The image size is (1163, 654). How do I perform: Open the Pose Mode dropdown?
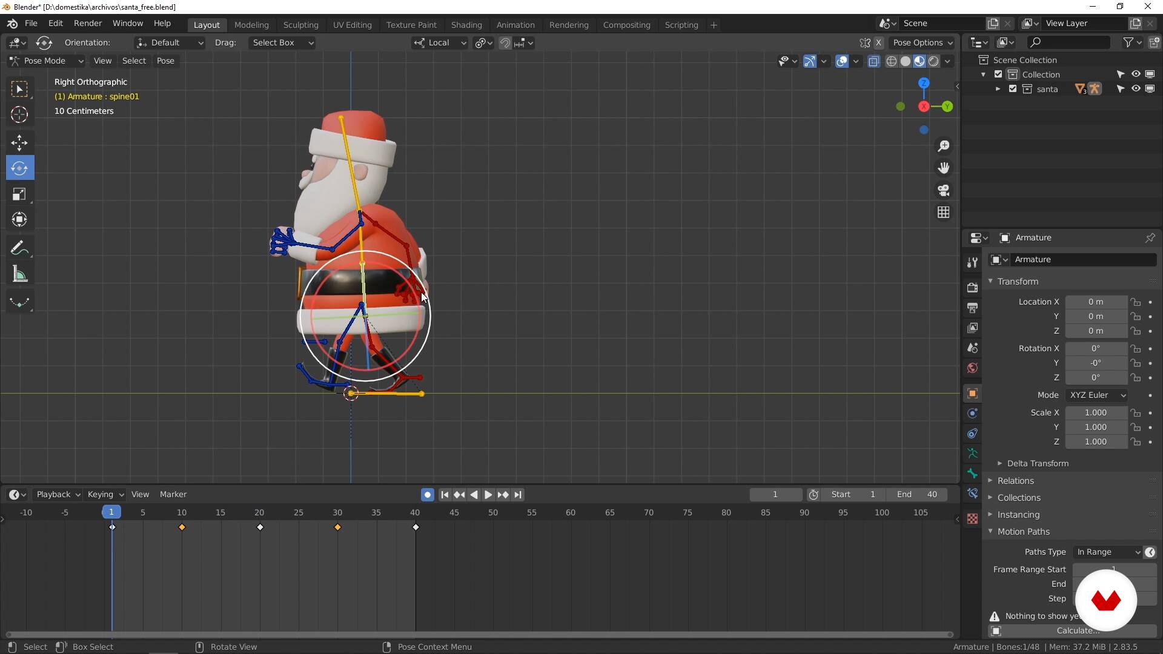[46, 61]
